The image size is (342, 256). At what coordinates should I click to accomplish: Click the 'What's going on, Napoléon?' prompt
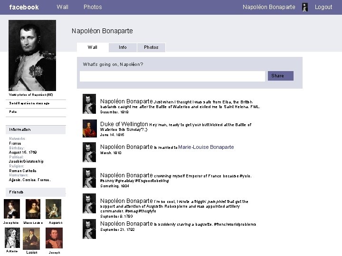tap(113, 64)
